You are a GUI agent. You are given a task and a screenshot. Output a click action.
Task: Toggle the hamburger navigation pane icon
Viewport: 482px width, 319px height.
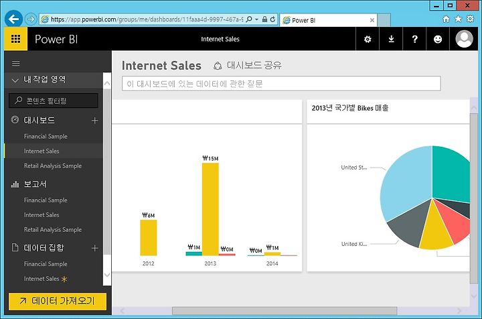(15, 64)
